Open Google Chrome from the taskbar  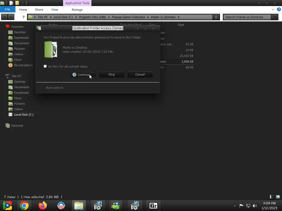24,206
